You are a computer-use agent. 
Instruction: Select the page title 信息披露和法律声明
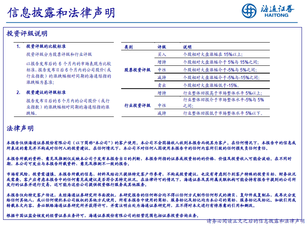point(61,13)
